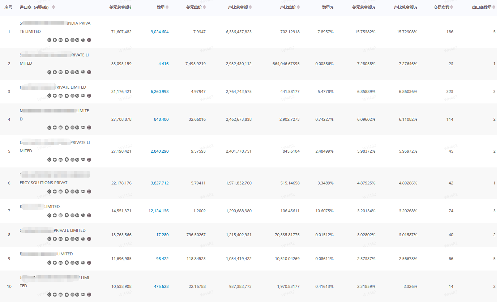Open quantity link 9,024,604 in row 1
The width and height of the screenshot is (504, 302).
159,32
